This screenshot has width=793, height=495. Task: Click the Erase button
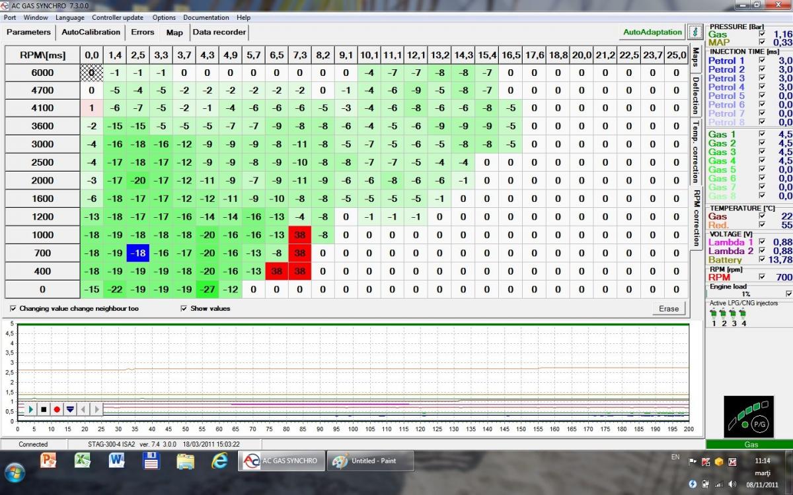coord(669,308)
